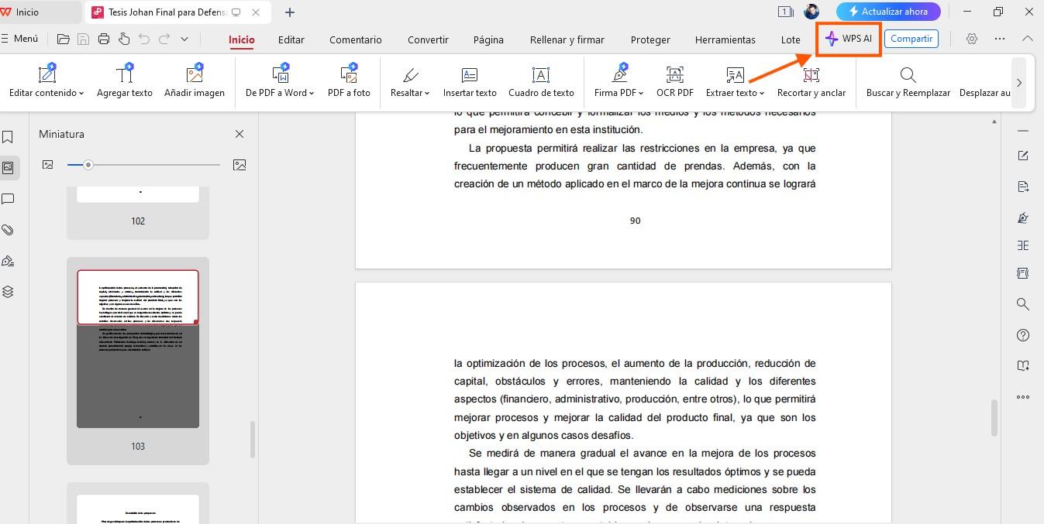Select the Recortar y anclar tool

[x=811, y=81]
